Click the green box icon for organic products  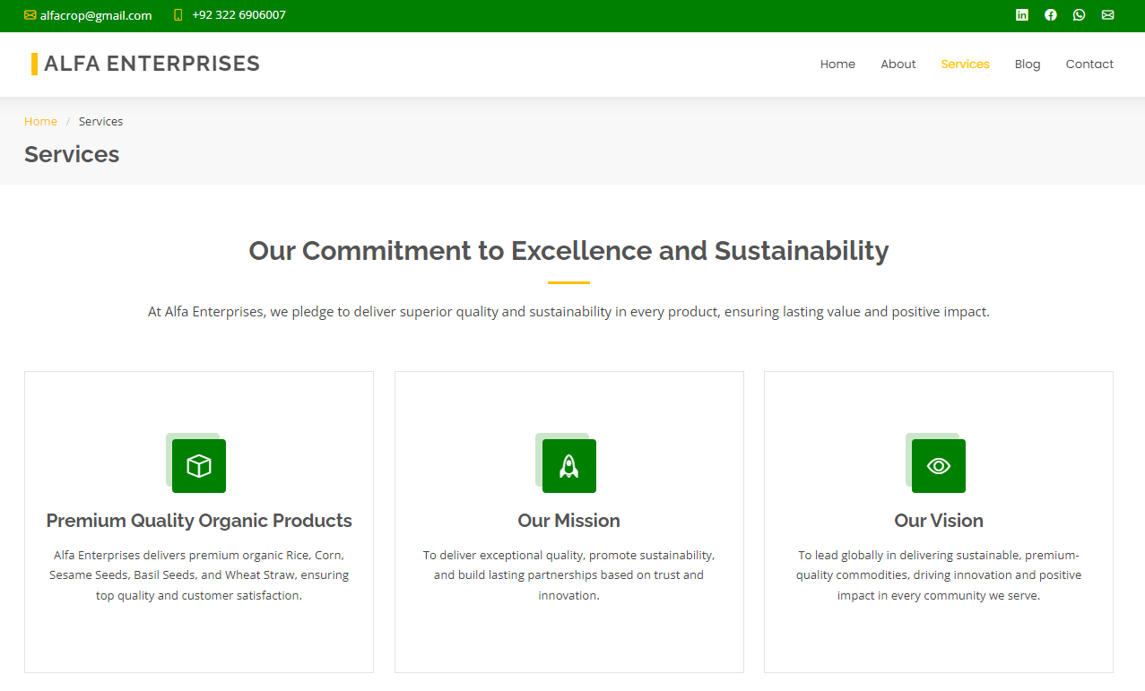pos(199,466)
